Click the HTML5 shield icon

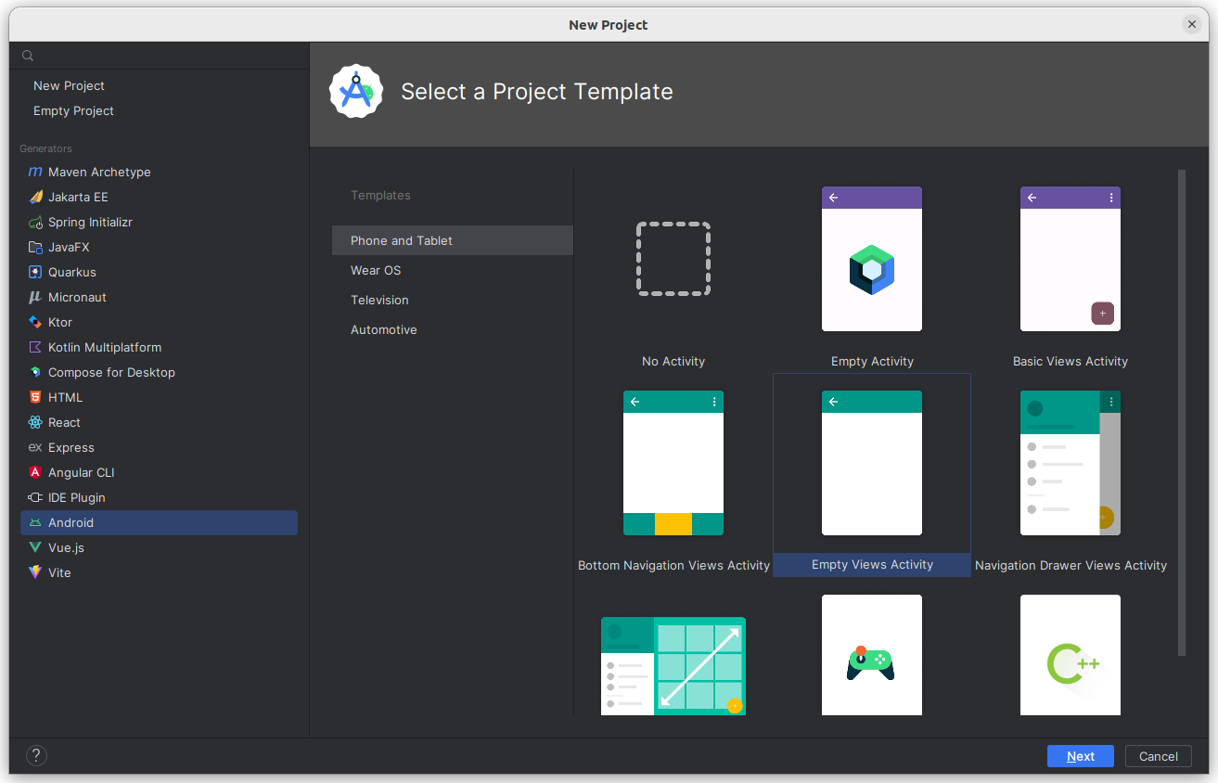tap(35, 397)
